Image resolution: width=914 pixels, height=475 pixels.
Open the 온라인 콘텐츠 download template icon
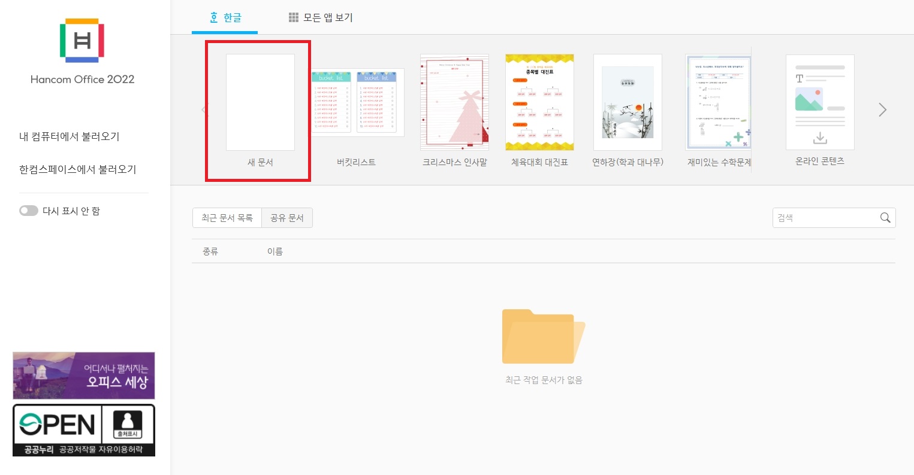819,102
